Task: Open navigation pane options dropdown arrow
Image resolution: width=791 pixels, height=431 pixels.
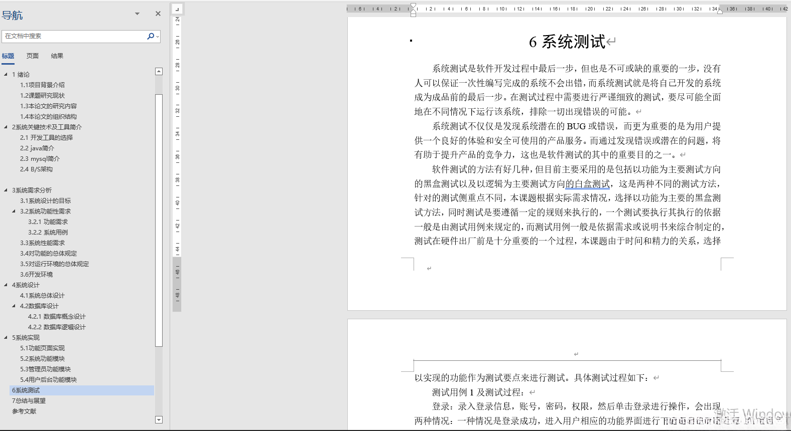Action: click(137, 14)
